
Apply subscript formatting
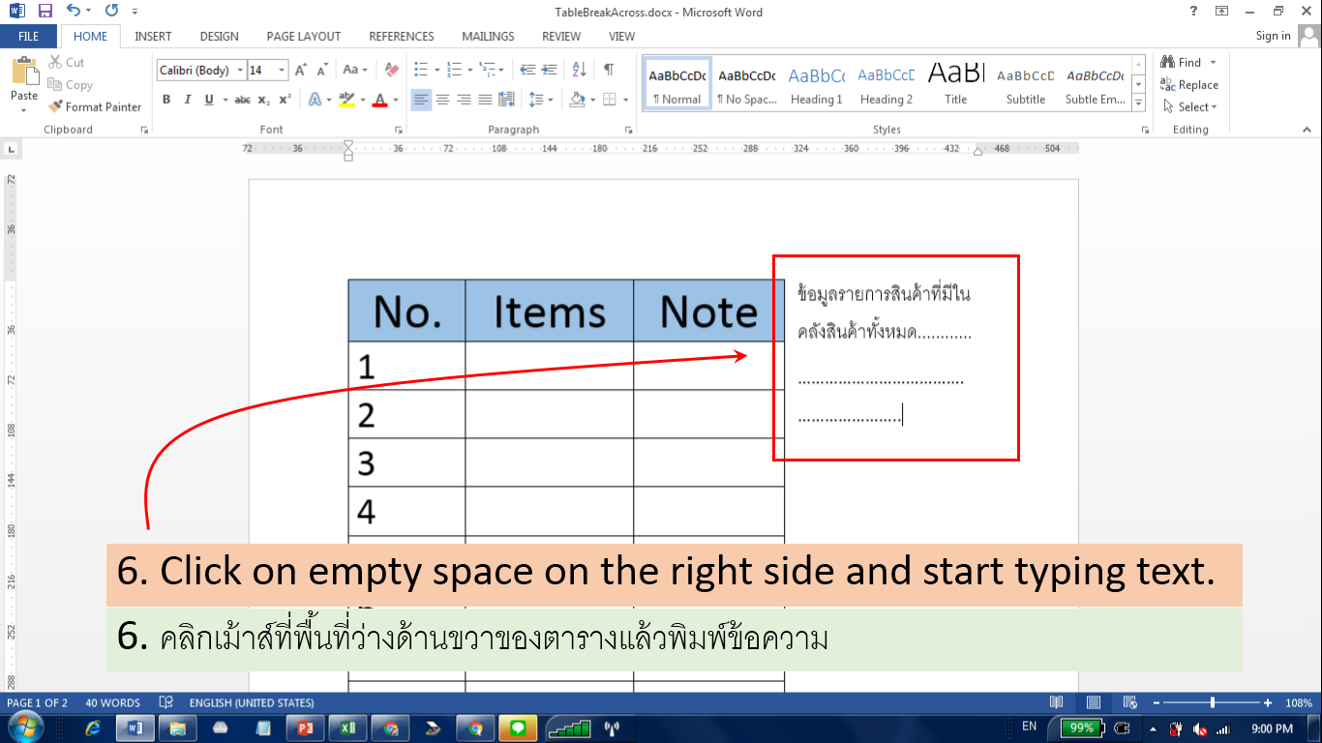[263, 100]
